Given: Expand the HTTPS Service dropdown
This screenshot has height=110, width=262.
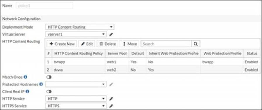Looking at the screenshot, I should tap(76, 106).
